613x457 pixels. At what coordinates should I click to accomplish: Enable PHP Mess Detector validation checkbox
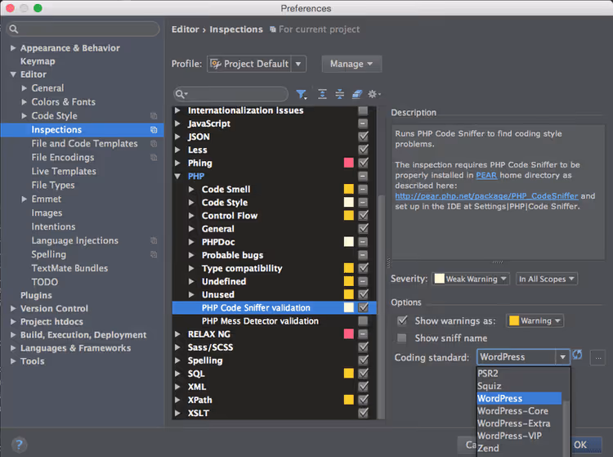point(363,321)
